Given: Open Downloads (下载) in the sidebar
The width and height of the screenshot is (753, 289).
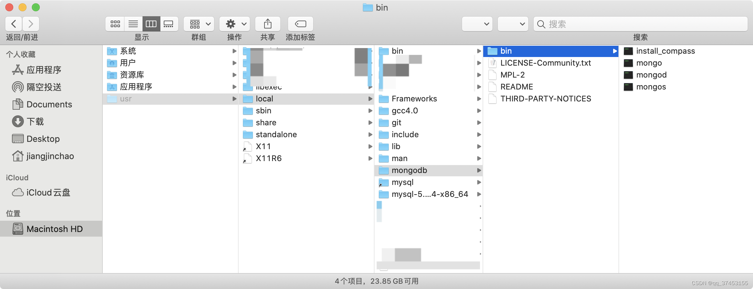Looking at the screenshot, I should (51, 122).
